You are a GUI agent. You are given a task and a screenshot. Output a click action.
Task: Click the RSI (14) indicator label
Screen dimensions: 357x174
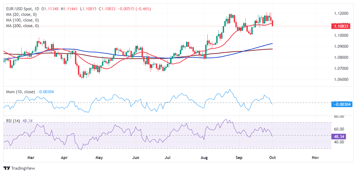(x=13, y=121)
